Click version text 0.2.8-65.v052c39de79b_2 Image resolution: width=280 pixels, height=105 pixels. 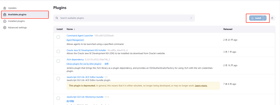97,60
